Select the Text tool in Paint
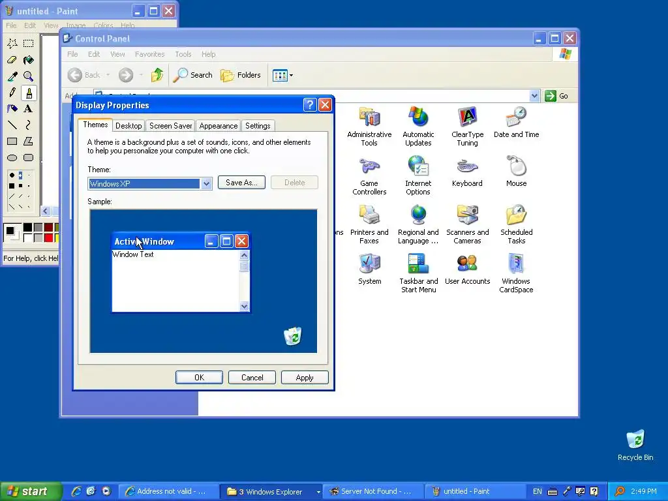Viewport: 668px width, 501px height. [x=29, y=109]
